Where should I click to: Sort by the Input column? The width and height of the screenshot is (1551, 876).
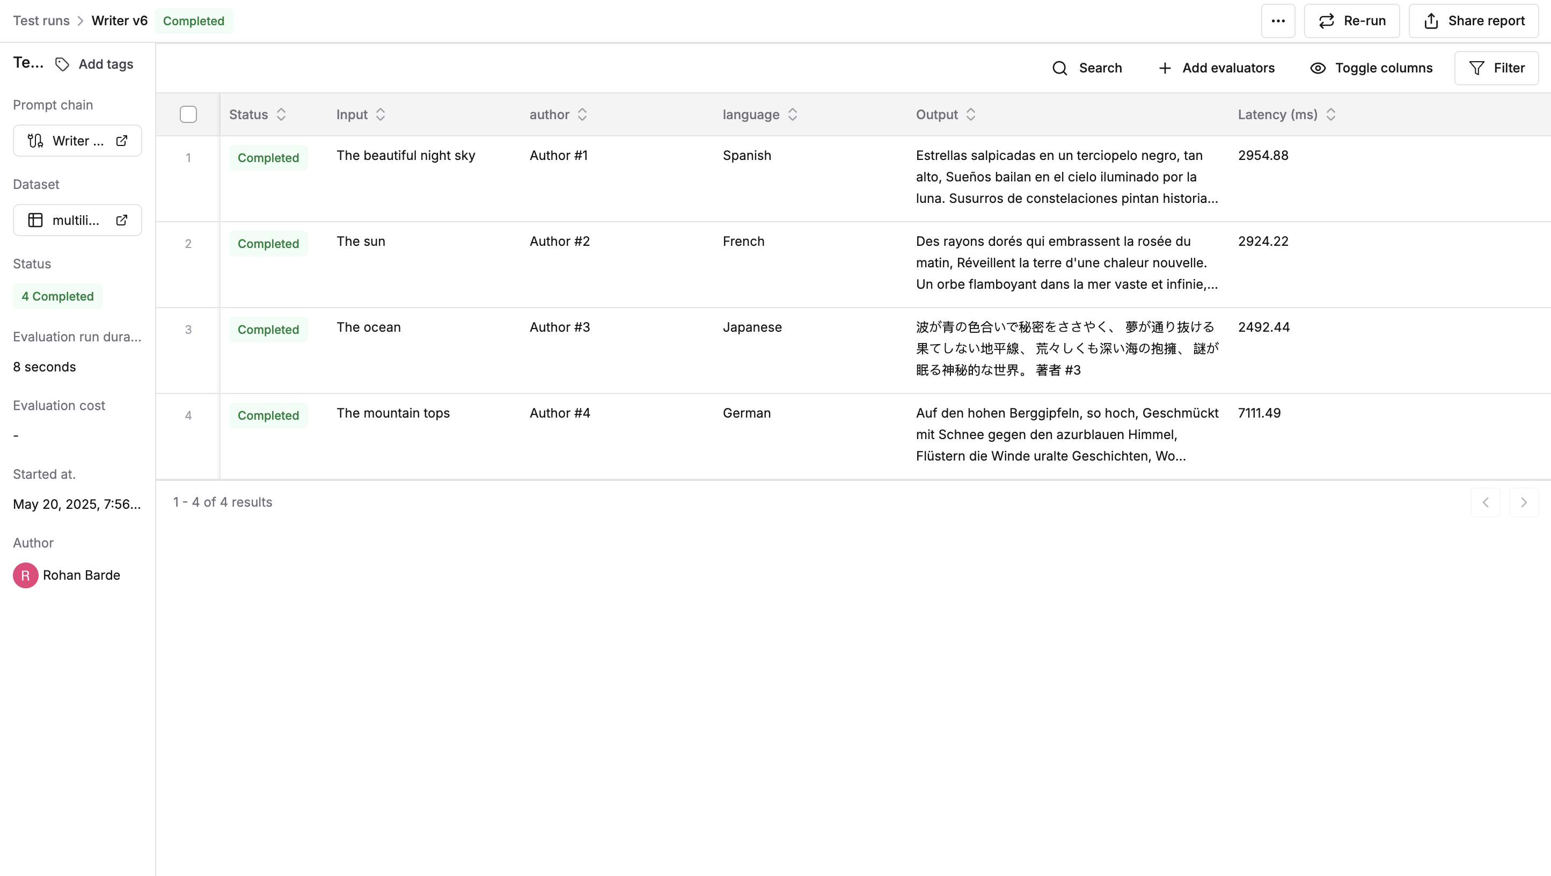pos(380,114)
